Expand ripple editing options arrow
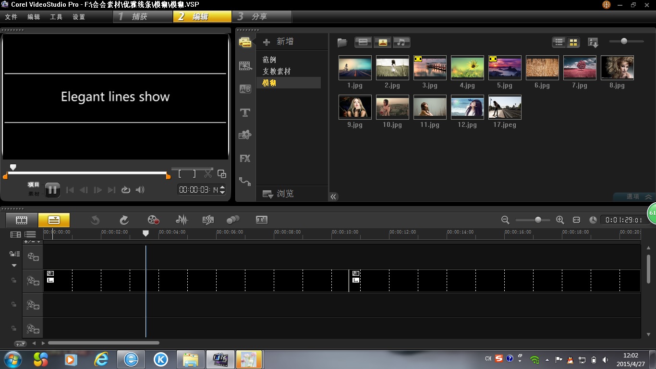656x369 pixels. tap(14, 265)
